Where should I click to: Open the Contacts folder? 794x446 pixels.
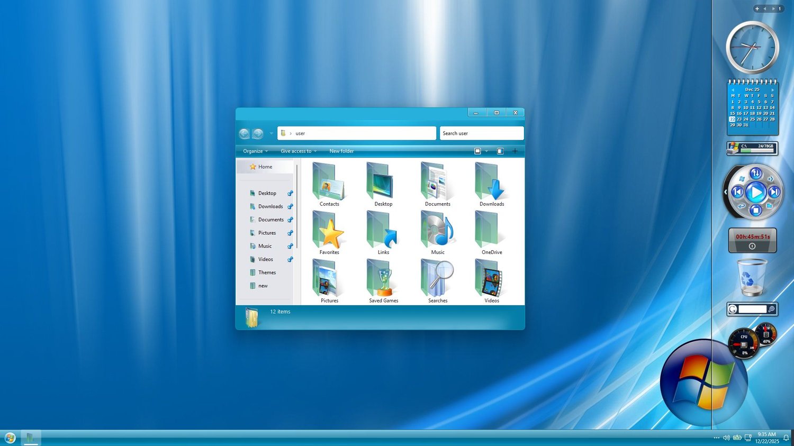click(x=329, y=184)
